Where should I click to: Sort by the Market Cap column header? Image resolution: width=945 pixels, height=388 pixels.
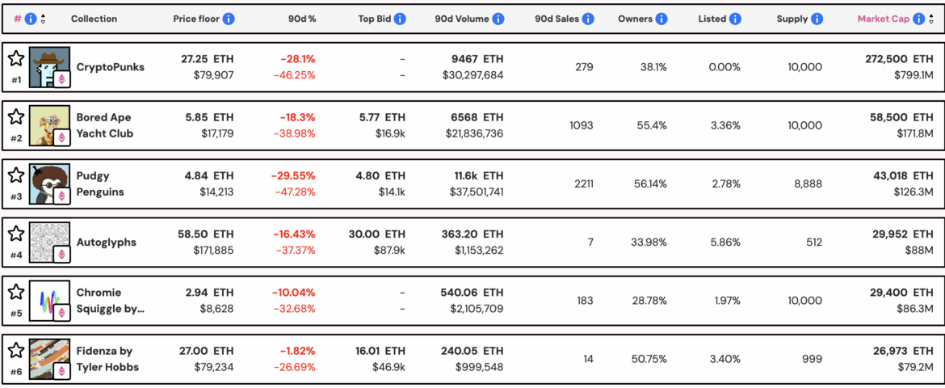click(884, 19)
